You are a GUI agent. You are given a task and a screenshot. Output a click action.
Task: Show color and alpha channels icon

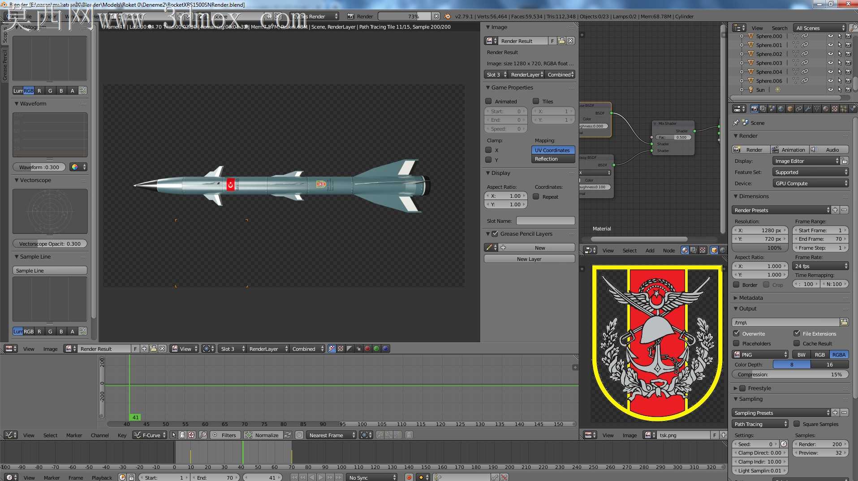point(332,349)
